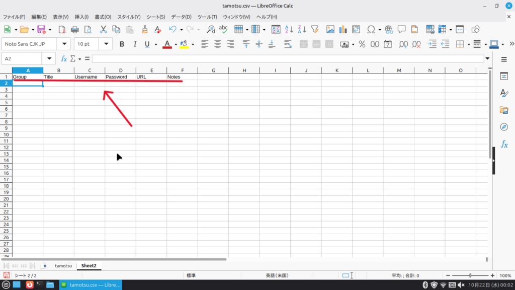Click the formula input line
This screenshot has height=290, width=515.
click(x=287, y=59)
